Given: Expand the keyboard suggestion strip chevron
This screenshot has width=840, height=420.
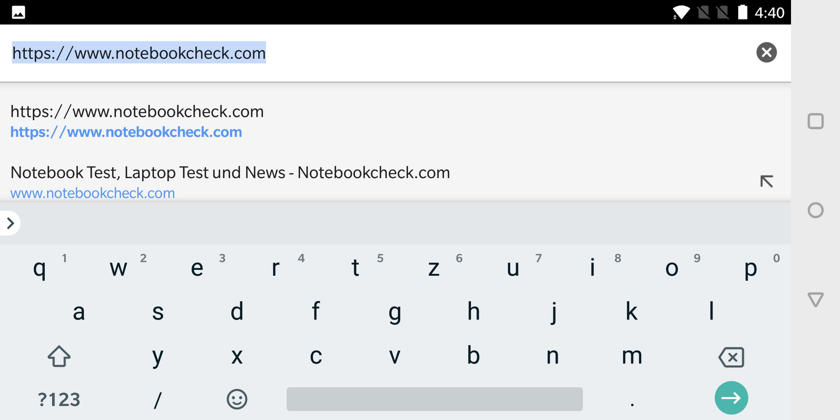Looking at the screenshot, I should [10, 223].
